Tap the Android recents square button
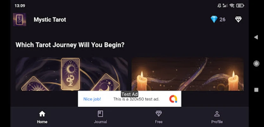The image size is (264, 127). point(256,90)
